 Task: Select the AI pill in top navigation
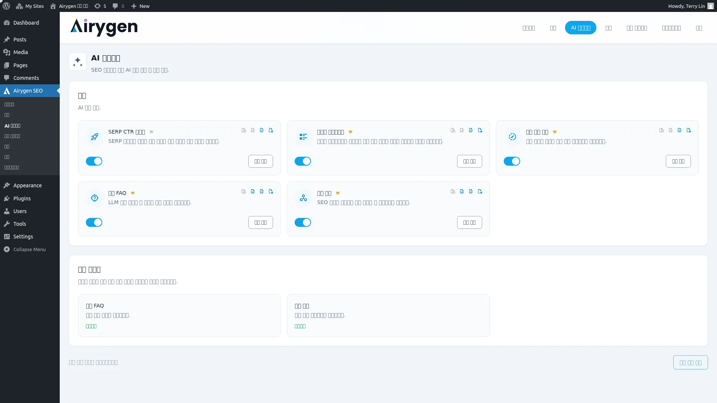(580, 28)
